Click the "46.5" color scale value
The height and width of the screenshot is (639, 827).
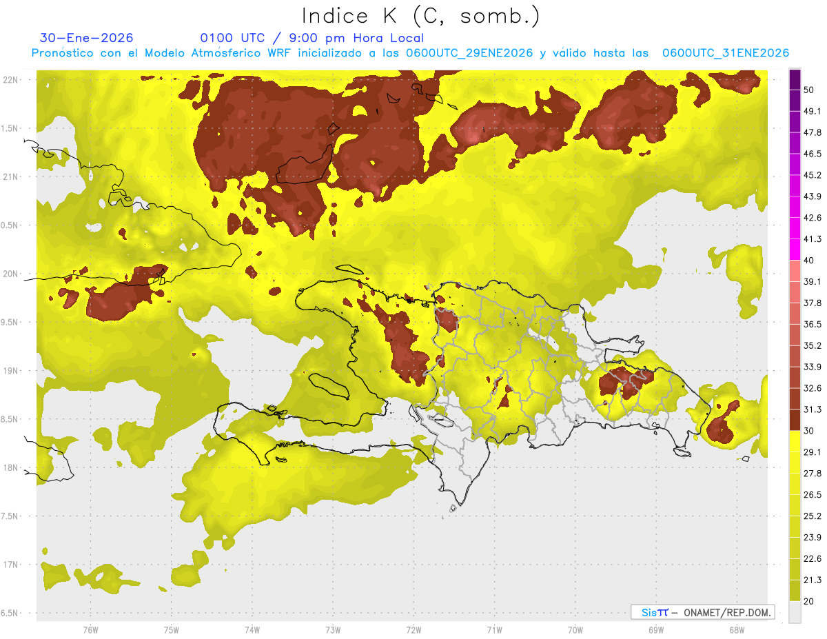813,154
